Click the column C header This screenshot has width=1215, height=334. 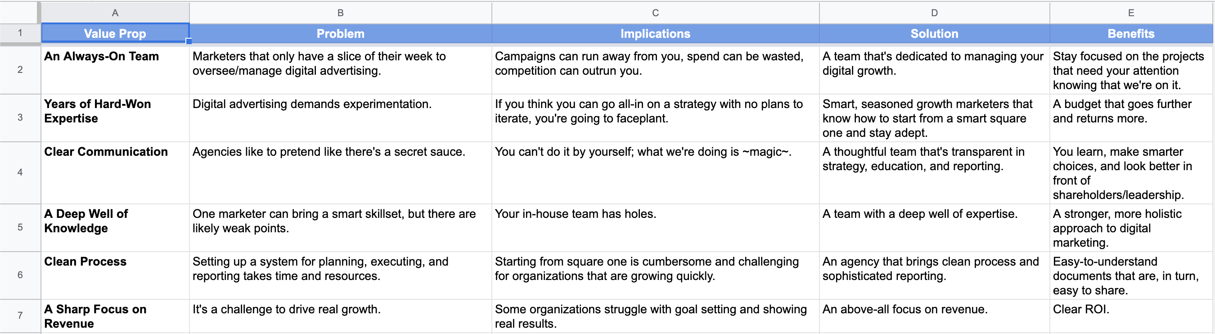tap(655, 13)
